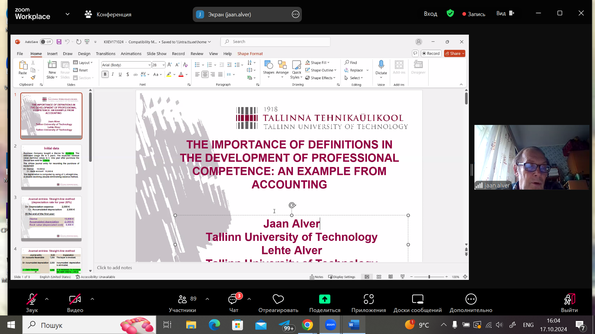Open the Zoom Chat icon
The height and width of the screenshot is (334, 595).
[233, 299]
